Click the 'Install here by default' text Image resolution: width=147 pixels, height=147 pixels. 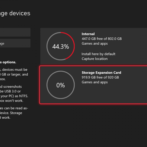(99, 54)
